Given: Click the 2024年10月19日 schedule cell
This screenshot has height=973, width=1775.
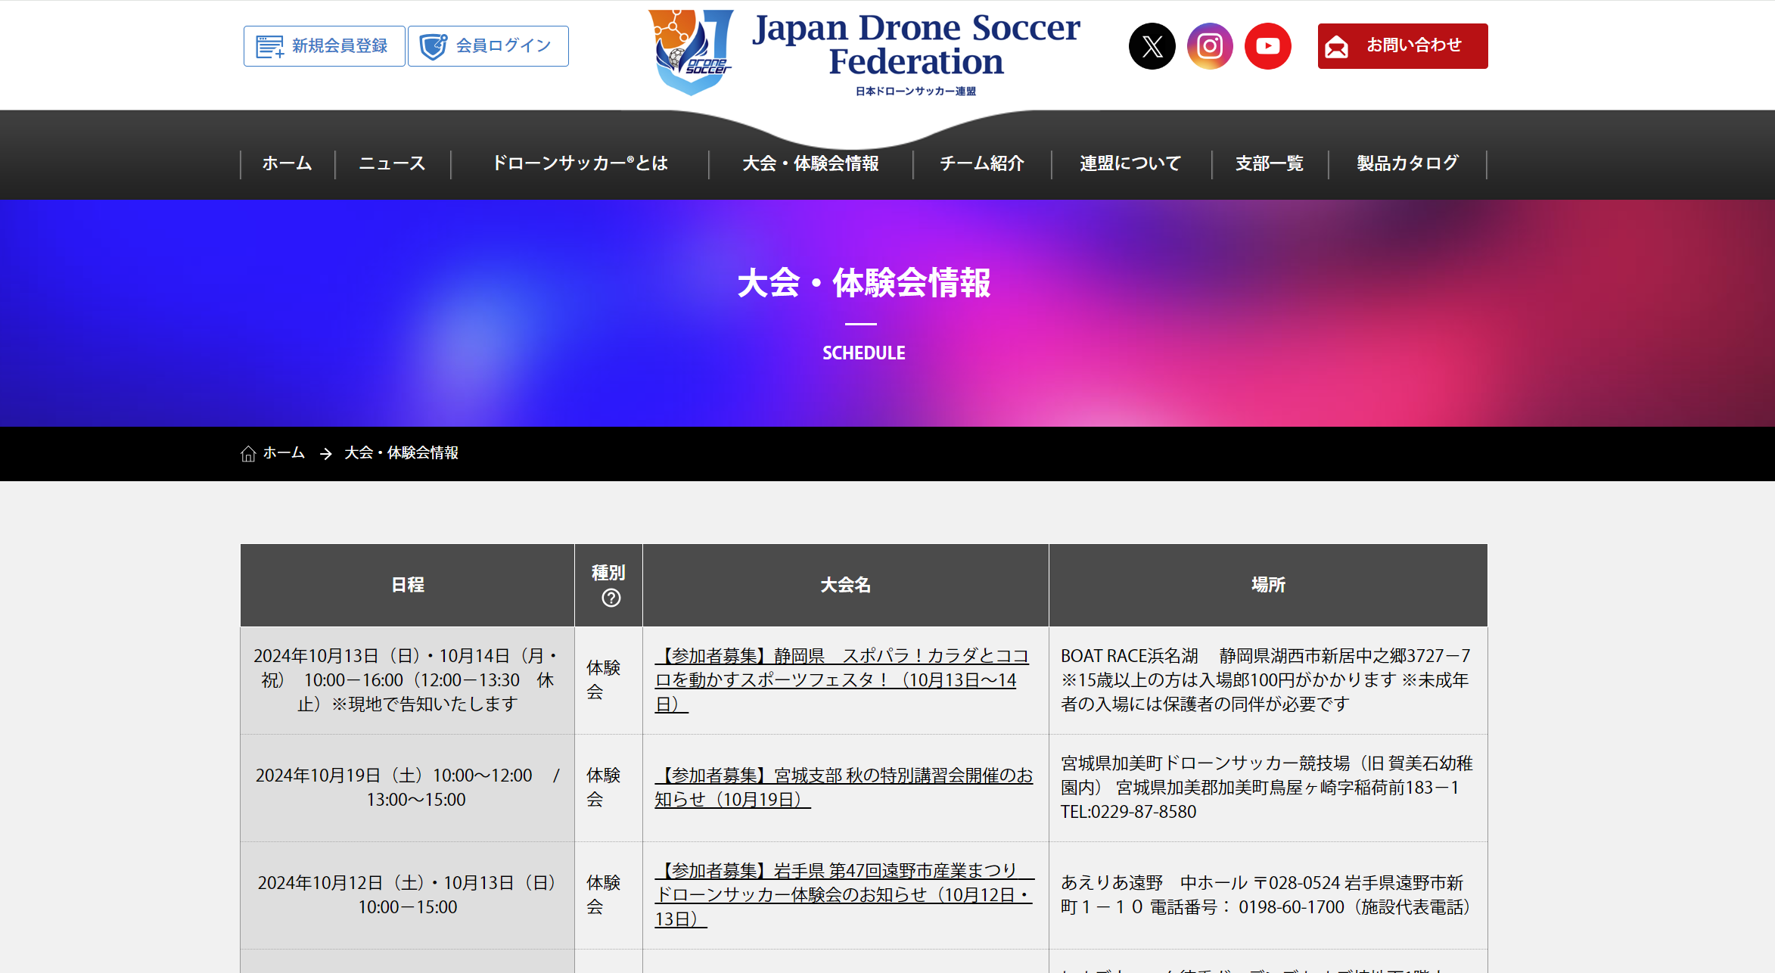Looking at the screenshot, I should (407, 788).
